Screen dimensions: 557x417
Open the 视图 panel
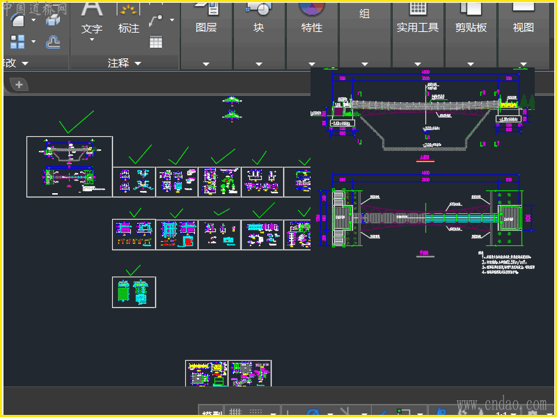(524, 35)
